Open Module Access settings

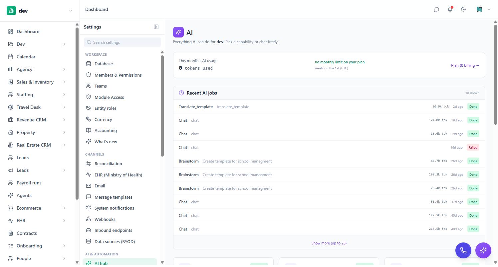[120, 97]
